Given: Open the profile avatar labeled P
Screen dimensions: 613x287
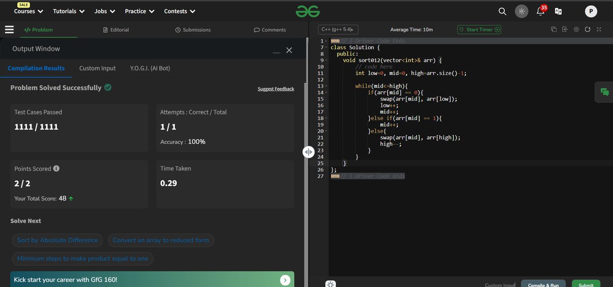Looking at the screenshot, I should pos(591,11).
